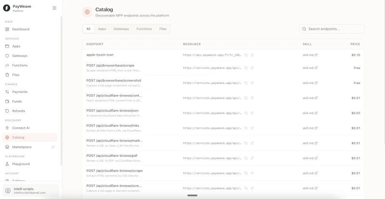Switch to the Functions tab
The height and width of the screenshot is (199, 385).
coord(144,29)
